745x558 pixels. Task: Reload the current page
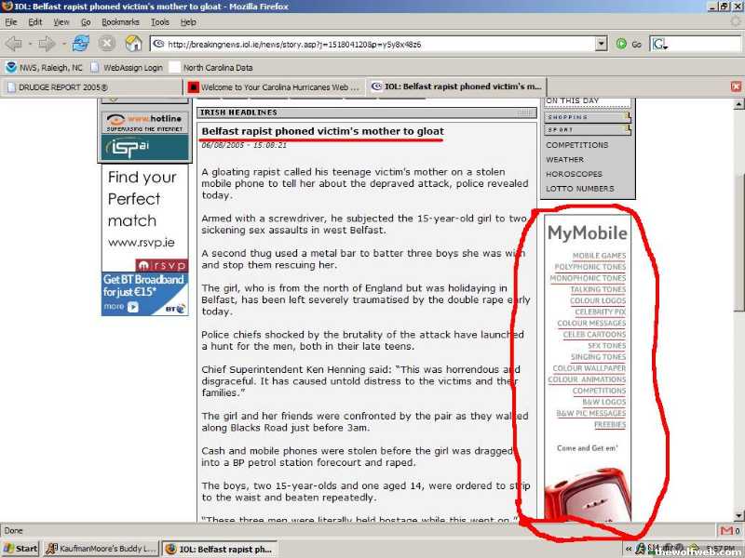81,44
